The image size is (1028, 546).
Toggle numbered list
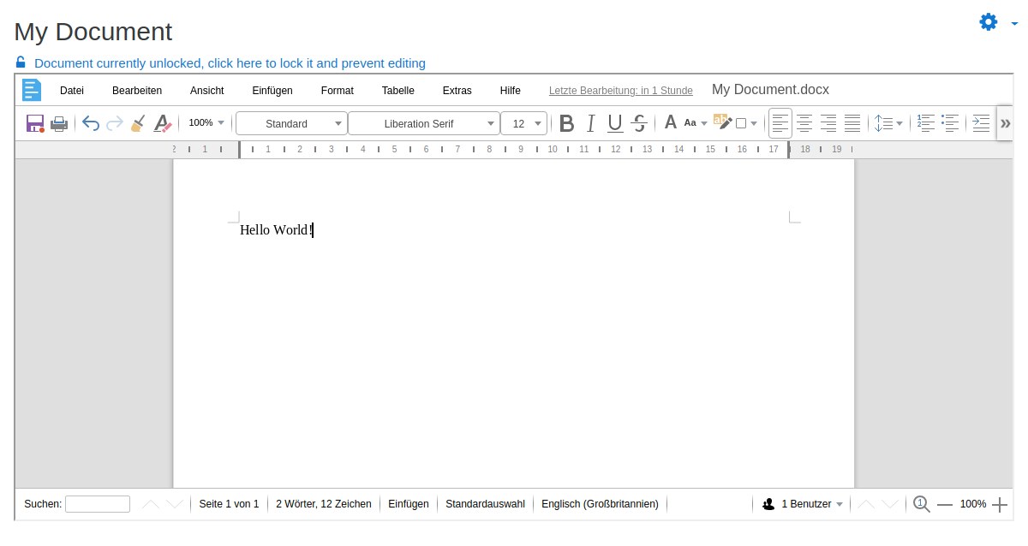(x=926, y=123)
